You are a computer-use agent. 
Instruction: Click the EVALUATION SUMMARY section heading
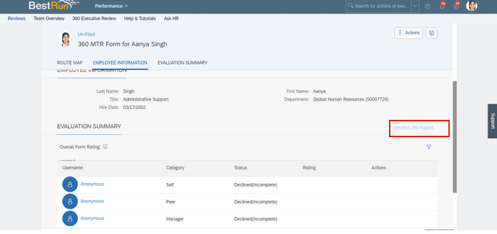pos(89,126)
